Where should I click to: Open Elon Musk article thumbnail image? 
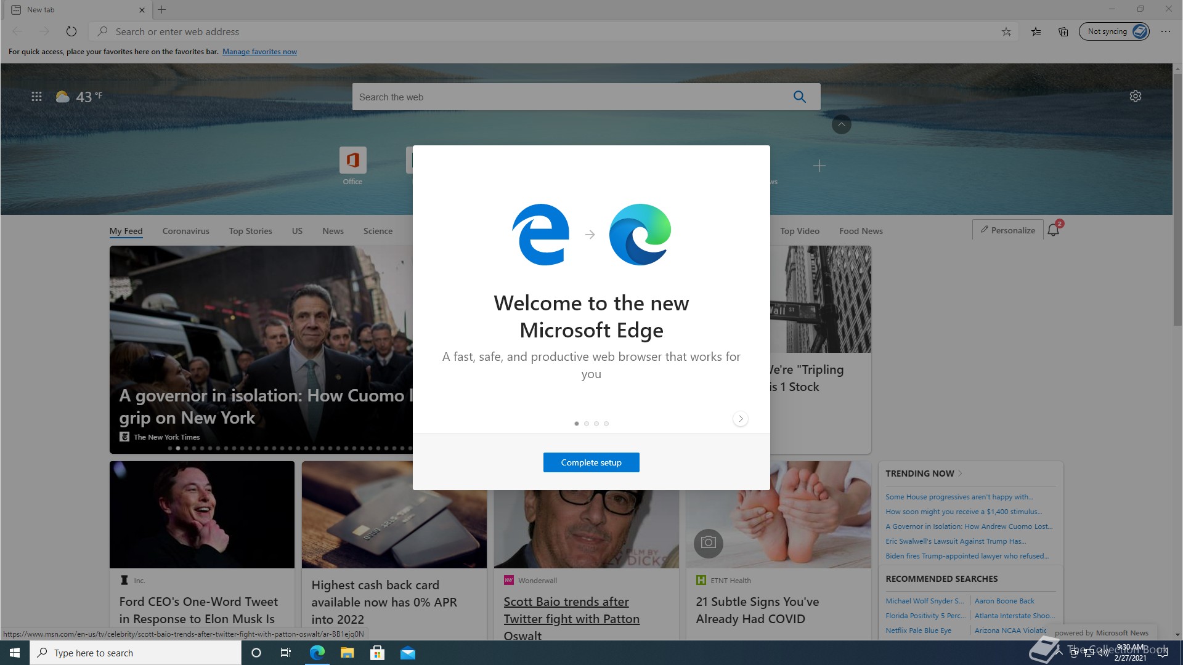point(202,515)
